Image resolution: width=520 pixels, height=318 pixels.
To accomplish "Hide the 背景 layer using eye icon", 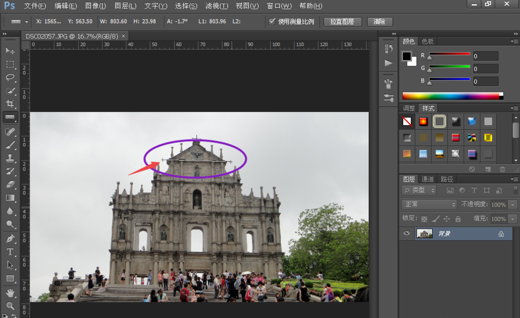I will coord(407,234).
